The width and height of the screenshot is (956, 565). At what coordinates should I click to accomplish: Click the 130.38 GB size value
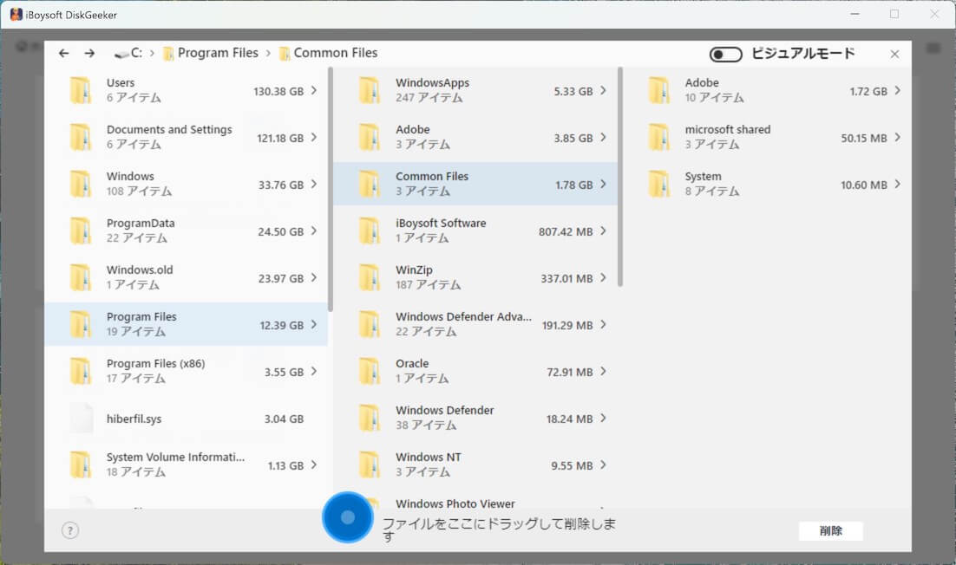[x=278, y=91]
